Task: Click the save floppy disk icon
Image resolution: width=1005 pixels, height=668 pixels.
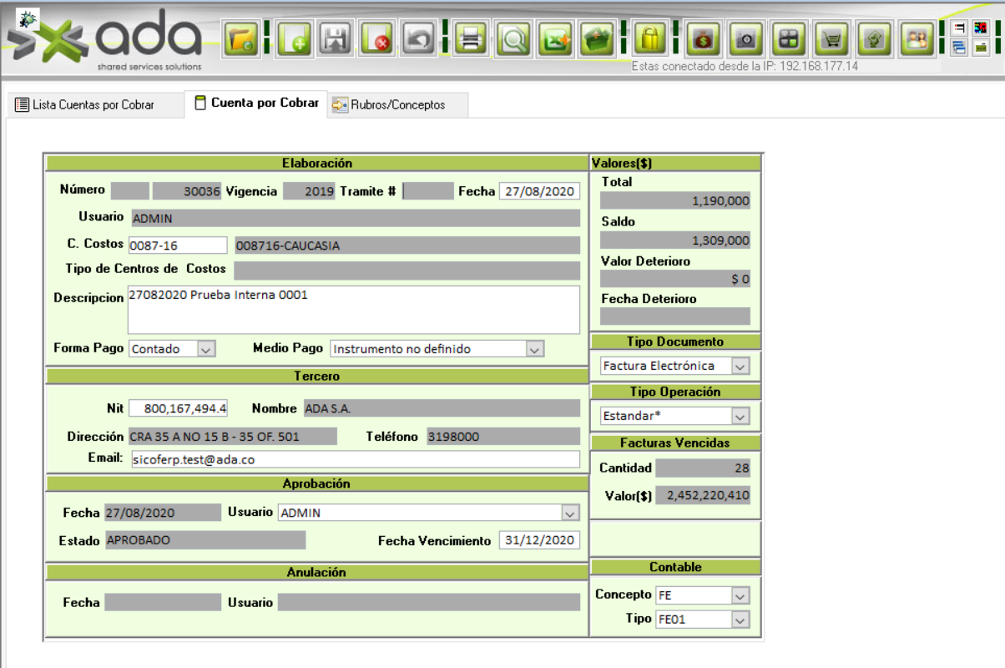Action: coord(336,39)
